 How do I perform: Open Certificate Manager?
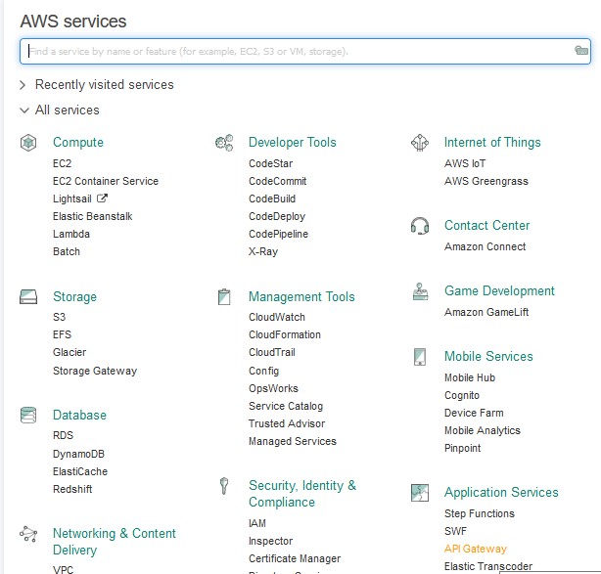click(x=295, y=558)
